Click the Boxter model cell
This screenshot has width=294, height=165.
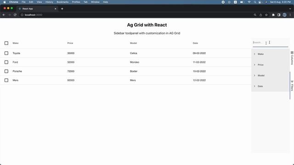pos(134,71)
